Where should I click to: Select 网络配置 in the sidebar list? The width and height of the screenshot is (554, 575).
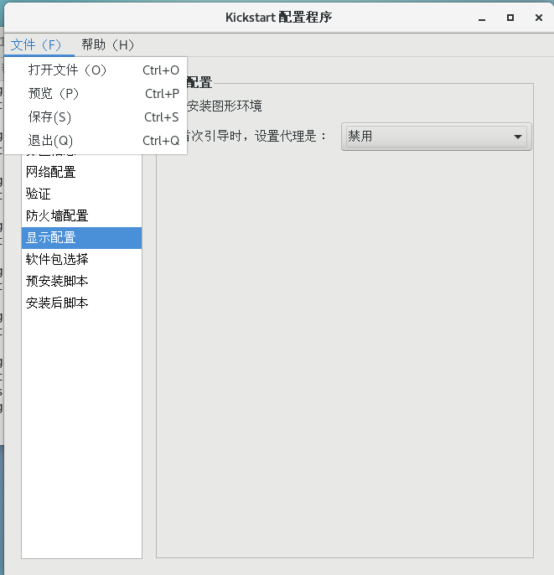(82, 172)
